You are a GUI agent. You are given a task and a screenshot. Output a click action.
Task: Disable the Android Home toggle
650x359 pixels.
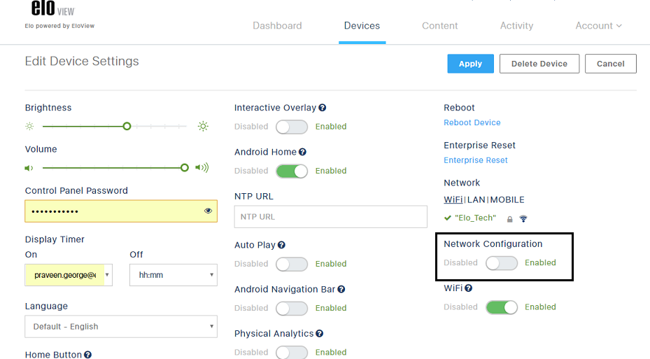(x=292, y=171)
